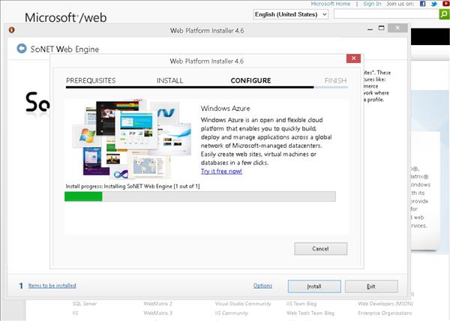Open the Options link
This screenshot has width=450, height=321.
tap(262, 286)
